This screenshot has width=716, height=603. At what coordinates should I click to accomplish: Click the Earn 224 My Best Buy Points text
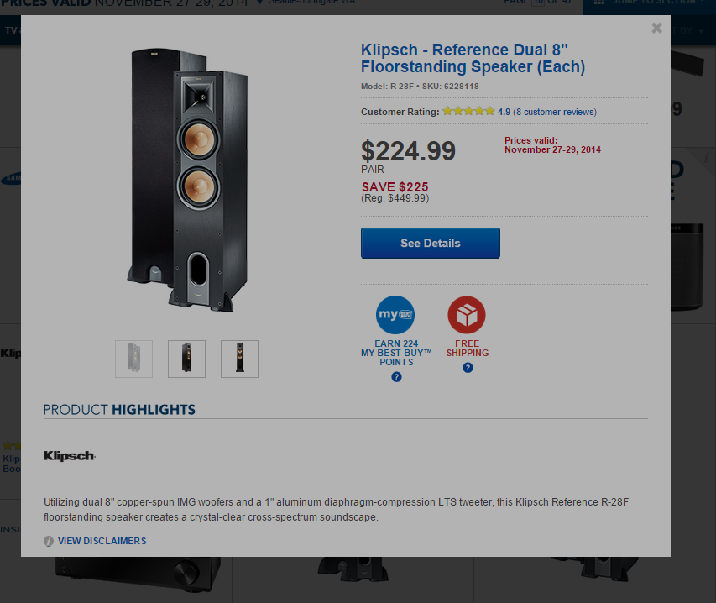tap(396, 353)
